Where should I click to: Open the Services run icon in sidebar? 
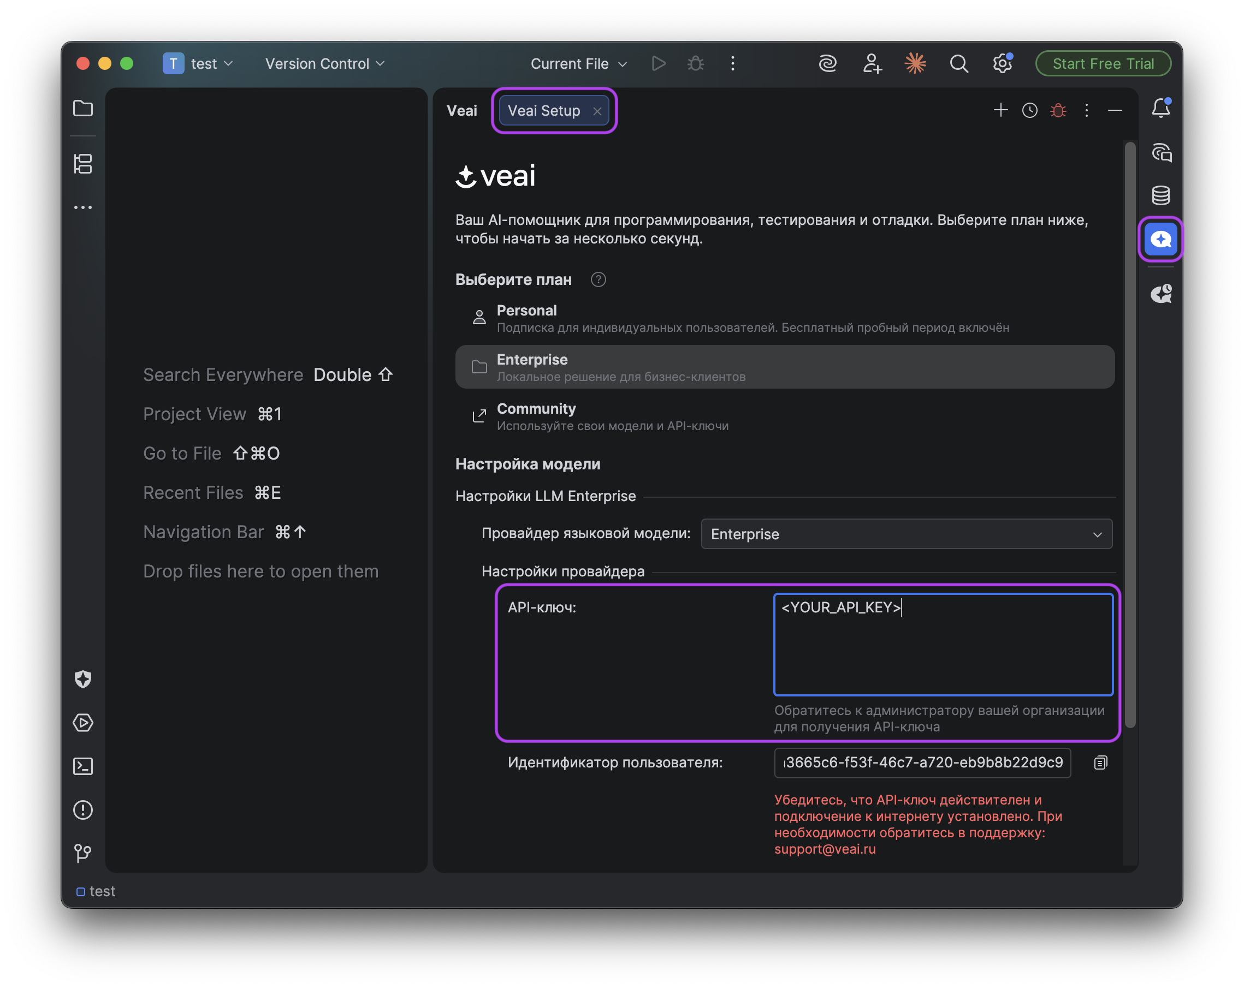pyautogui.click(x=83, y=723)
